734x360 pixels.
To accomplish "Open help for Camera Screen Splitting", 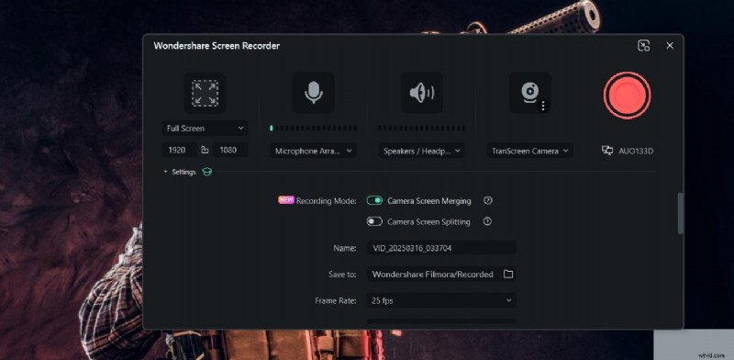I will point(487,221).
